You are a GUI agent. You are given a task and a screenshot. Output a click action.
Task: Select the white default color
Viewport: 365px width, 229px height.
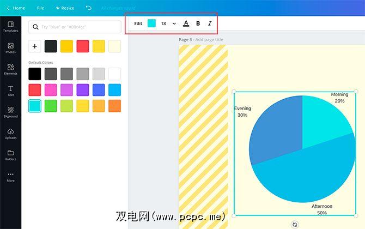[114, 74]
